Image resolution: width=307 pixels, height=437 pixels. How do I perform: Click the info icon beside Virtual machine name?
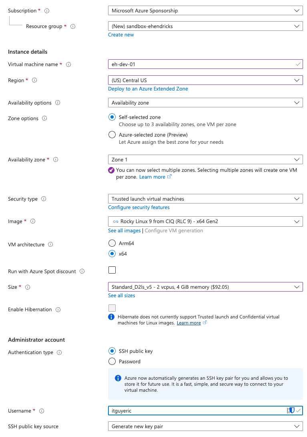click(x=68, y=64)
